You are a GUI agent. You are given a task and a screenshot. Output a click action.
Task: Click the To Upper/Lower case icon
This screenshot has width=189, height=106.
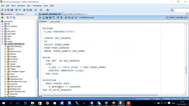(69, 18)
